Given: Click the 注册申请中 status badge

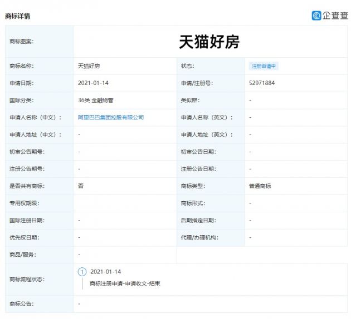Looking at the screenshot, I should 264,66.
